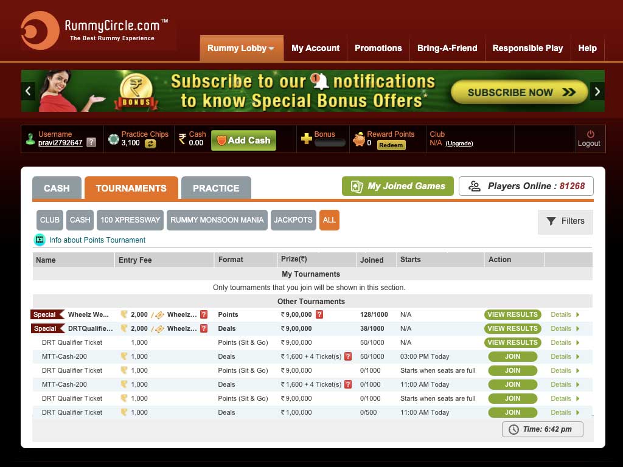Refresh practice chips with reload icon
The width and height of the screenshot is (623, 467).
tap(150, 144)
